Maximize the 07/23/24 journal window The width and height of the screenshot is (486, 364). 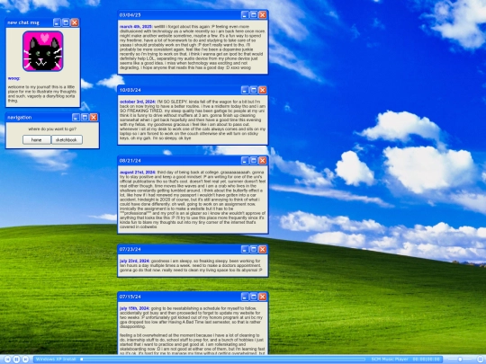tap(254, 249)
